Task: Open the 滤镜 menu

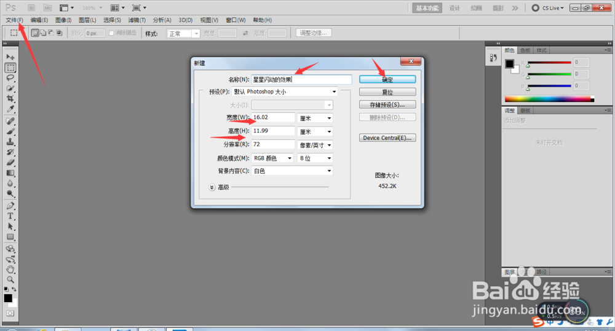Action: (137, 20)
